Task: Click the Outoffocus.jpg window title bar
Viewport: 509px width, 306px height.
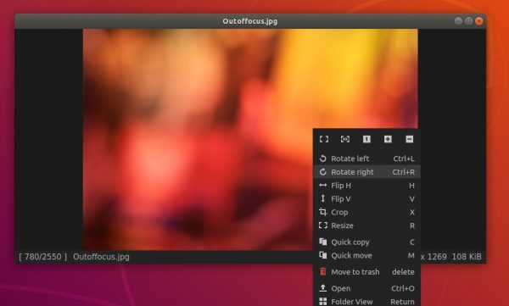Action: point(250,21)
